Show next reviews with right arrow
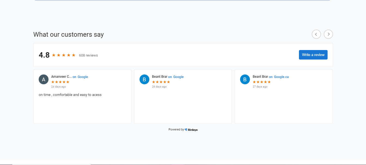 pyautogui.click(x=328, y=34)
